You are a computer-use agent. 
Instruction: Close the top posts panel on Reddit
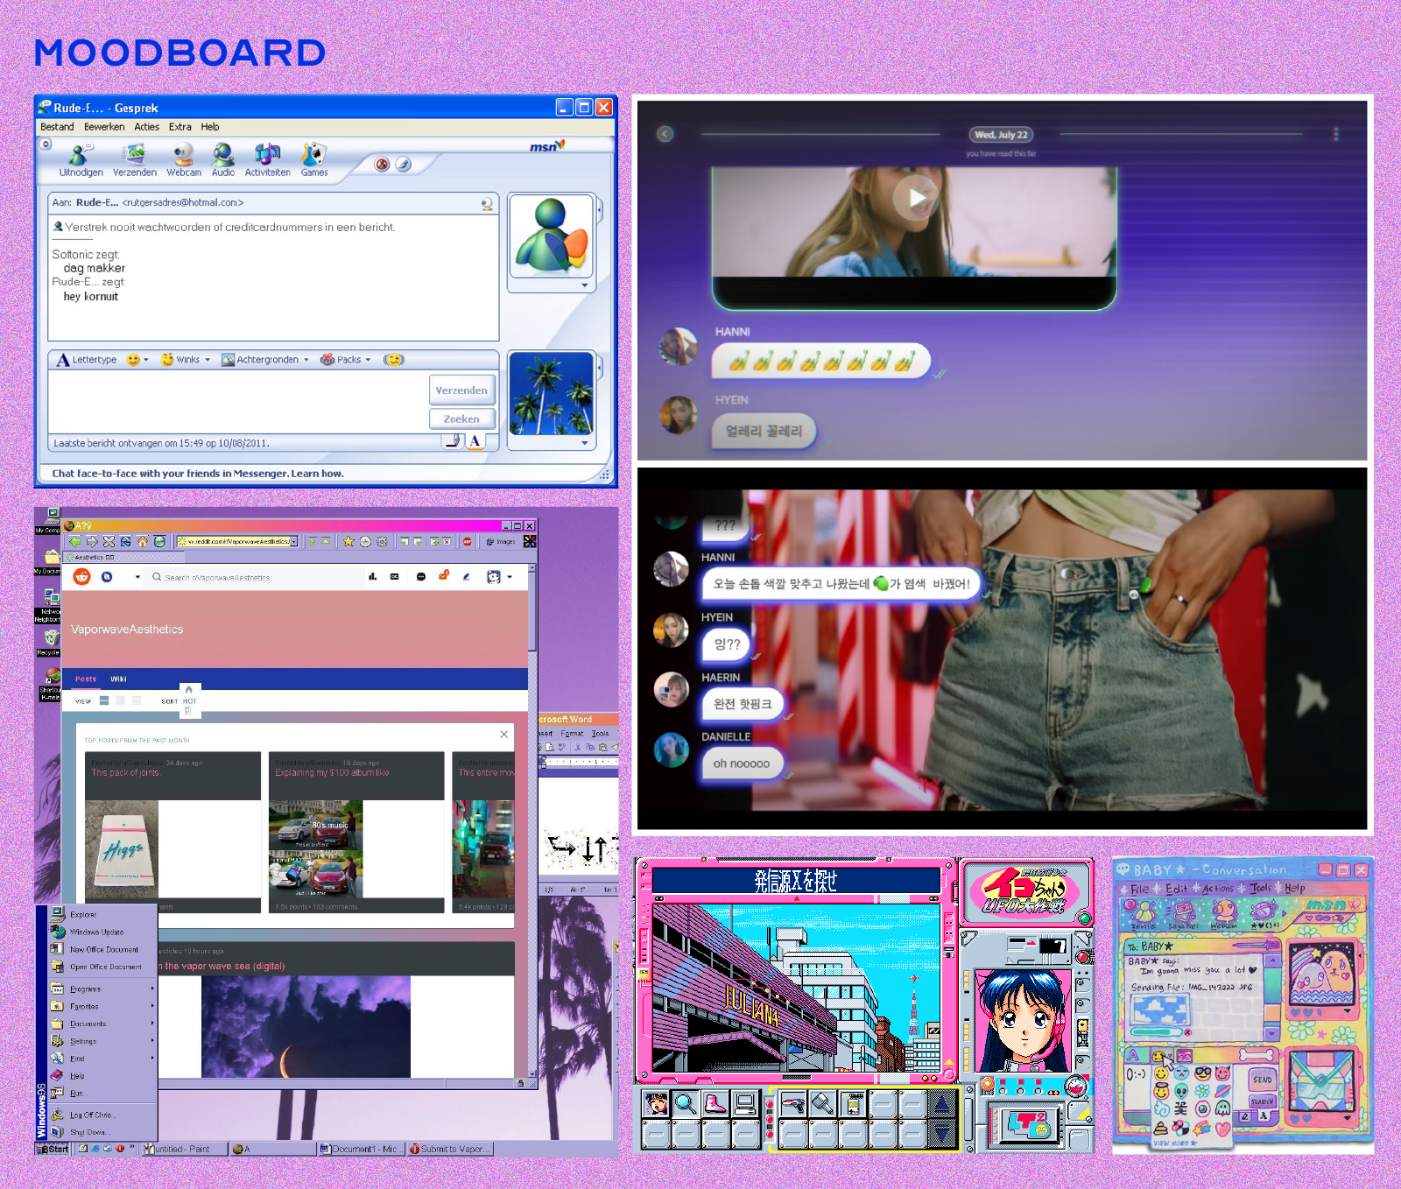click(504, 735)
